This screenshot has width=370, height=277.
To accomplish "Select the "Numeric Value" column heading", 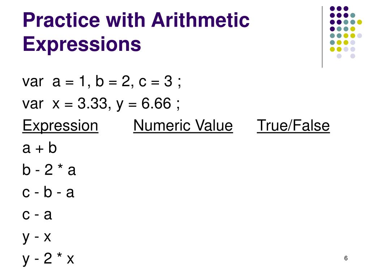I will tap(183, 126).
